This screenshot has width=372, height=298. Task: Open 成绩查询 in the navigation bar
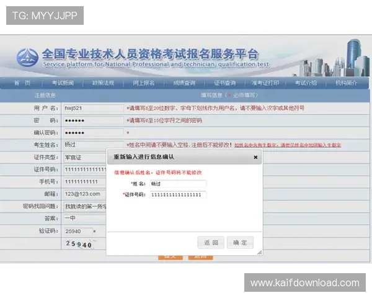pyautogui.click(x=184, y=83)
